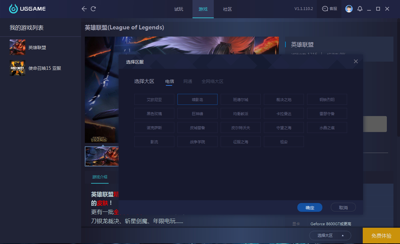
Task: Select 全网络大区 region tab
Action: [213, 81]
